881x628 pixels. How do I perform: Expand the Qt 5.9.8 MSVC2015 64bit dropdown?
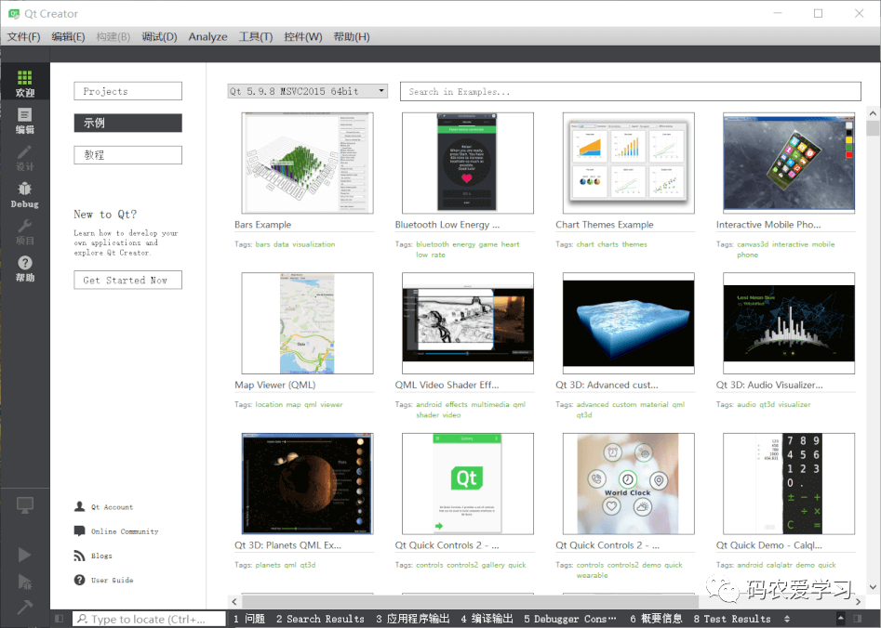click(x=308, y=91)
